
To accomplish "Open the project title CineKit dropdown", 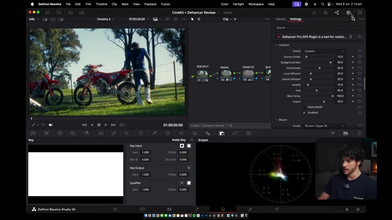I will point(195,12).
